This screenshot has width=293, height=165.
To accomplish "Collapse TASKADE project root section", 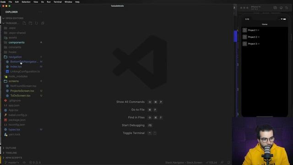I will (11, 23).
